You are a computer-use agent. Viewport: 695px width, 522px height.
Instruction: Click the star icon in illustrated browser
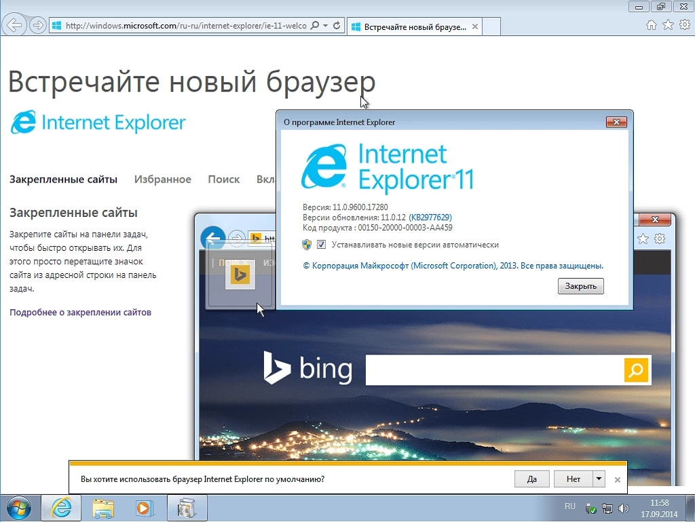(643, 239)
